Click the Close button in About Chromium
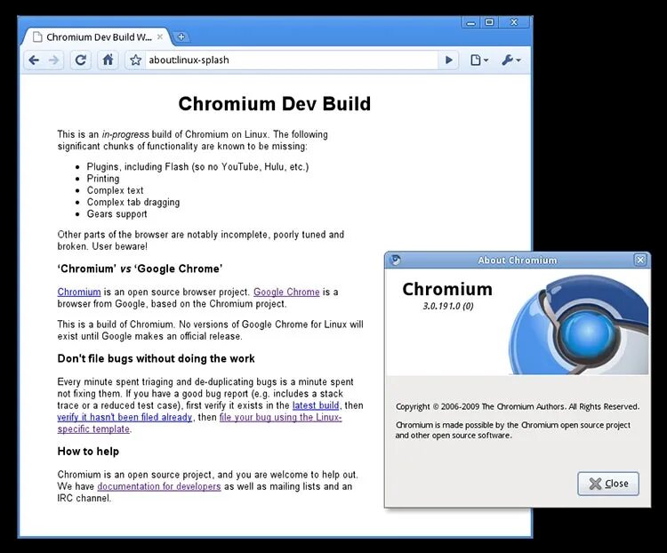 pyautogui.click(x=608, y=484)
